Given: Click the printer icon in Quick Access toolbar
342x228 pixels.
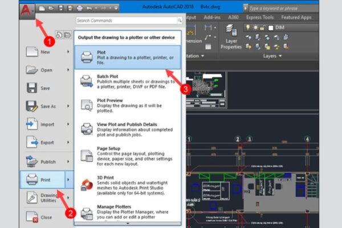Looking at the screenshot, I should (x=79, y=9).
